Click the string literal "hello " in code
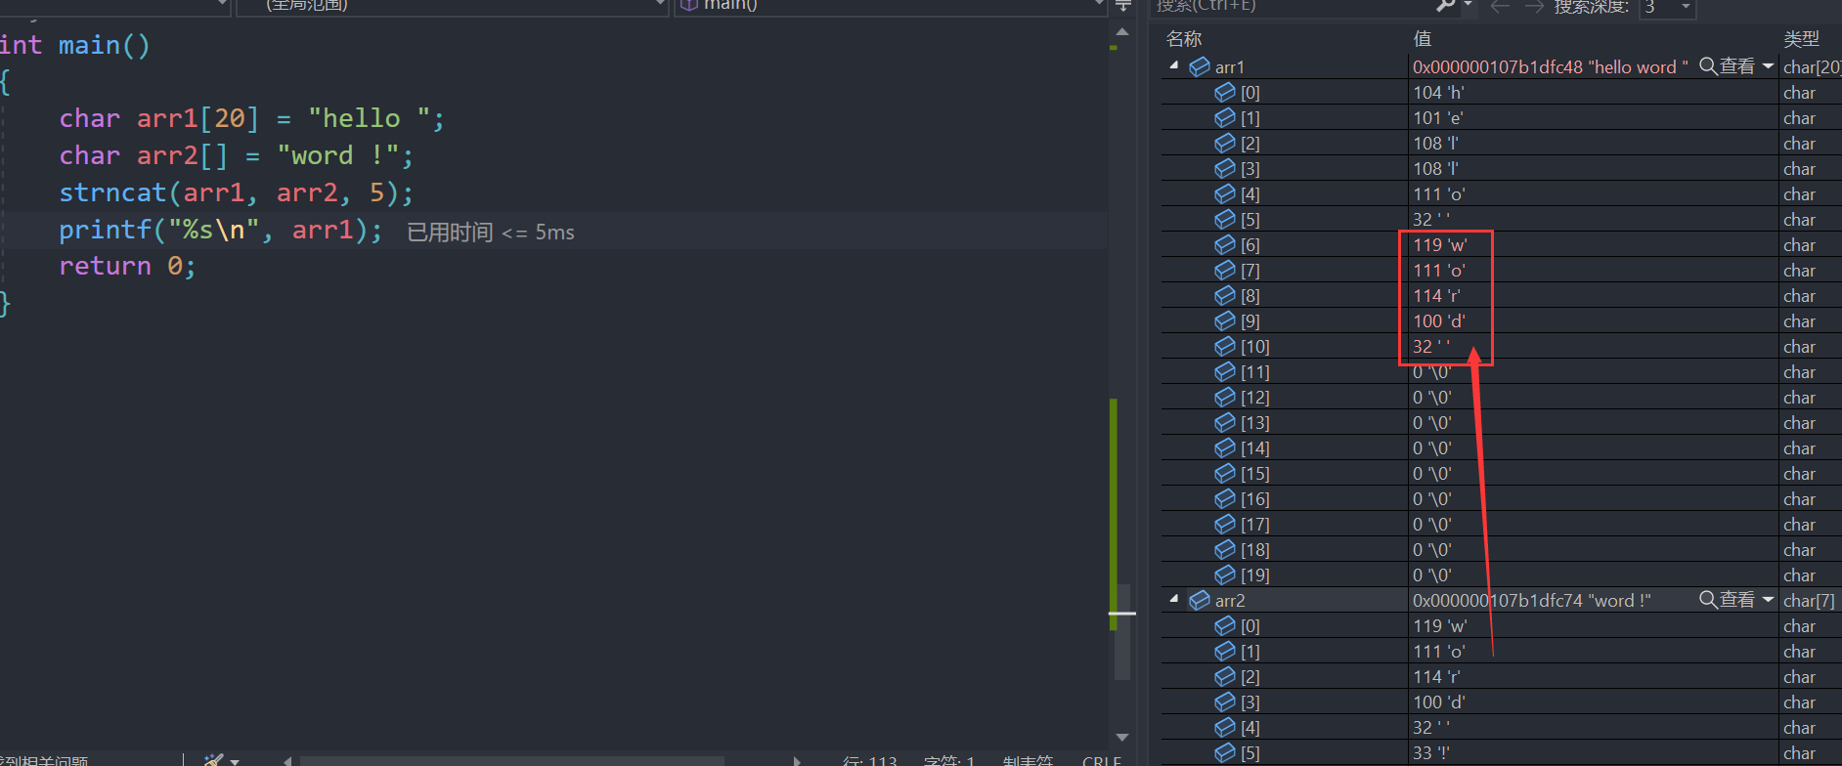Viewport: 1842px width, 766px height. point(369,118)
